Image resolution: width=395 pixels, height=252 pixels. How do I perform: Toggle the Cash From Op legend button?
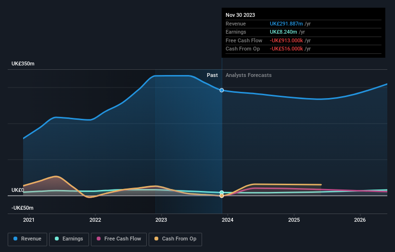[x=175, y=239]
